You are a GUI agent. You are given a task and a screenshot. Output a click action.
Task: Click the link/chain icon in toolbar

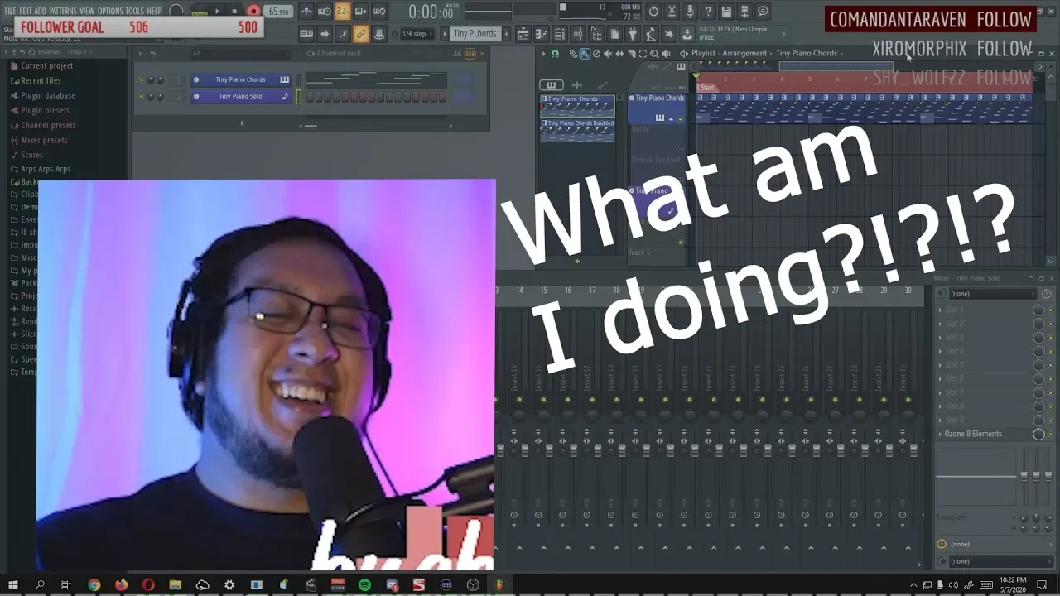tap(360, 34)
